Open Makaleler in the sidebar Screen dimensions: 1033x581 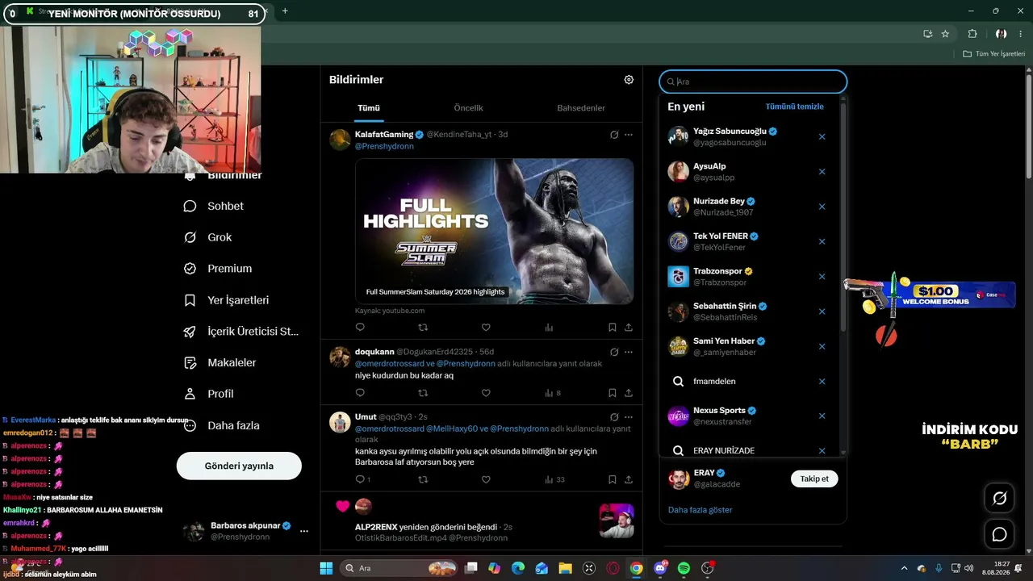click(220, 363)
